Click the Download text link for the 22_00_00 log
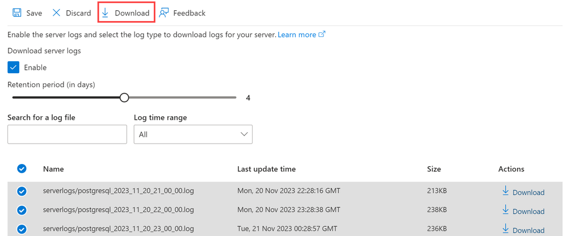This screenshot has height=236, width=567. tap(528, 212)
